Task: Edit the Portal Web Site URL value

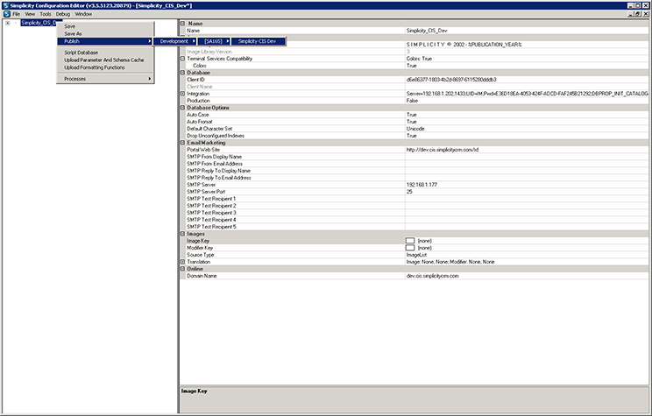Action: coord(527,150)
